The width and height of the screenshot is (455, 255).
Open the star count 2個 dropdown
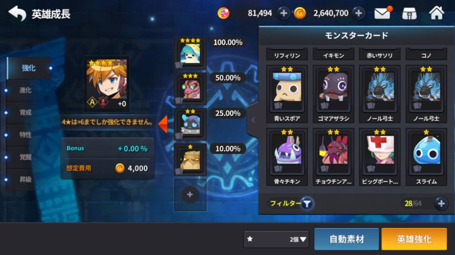click(x=276, y=239)
